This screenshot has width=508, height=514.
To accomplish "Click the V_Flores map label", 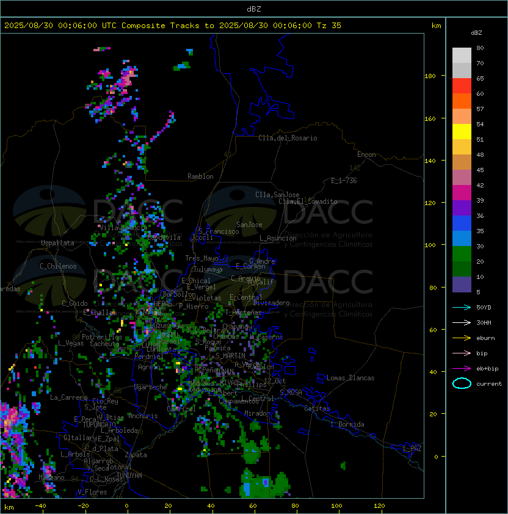I will pyautogui.click(x=92, y=492).
